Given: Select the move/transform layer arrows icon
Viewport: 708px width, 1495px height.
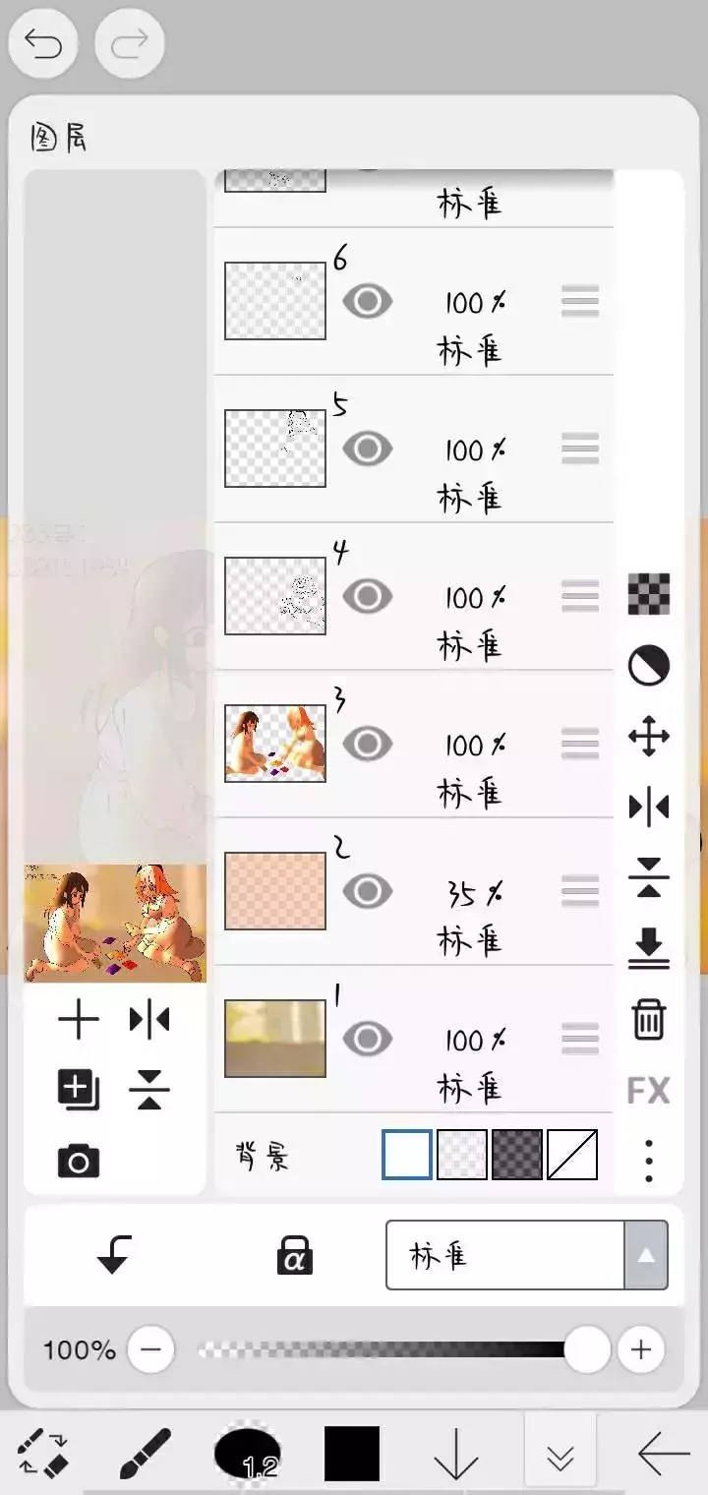Looking at the screenshot, I should coord(649,737).
